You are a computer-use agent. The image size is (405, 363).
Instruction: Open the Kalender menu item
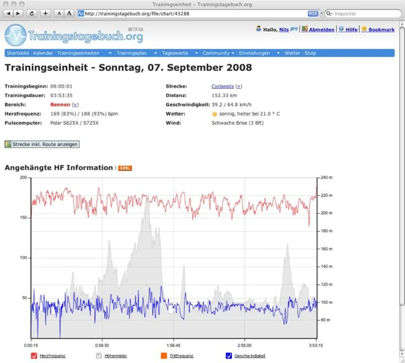click(x=43, y=53)
